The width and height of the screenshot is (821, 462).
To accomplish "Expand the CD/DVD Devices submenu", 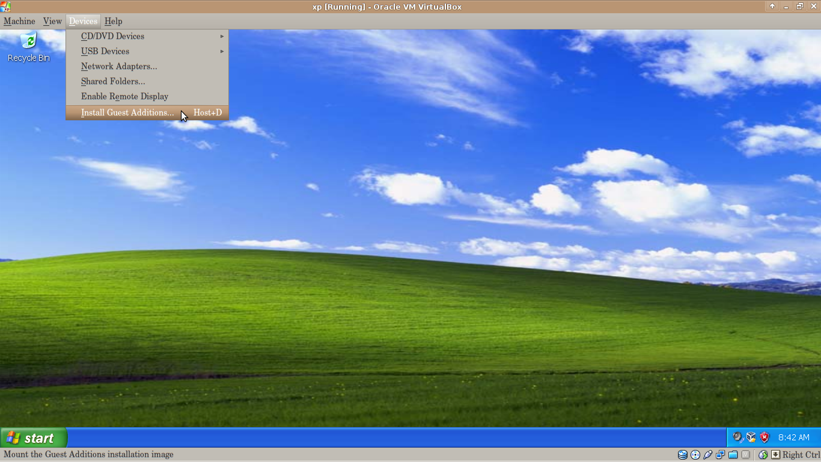I will click(147, 36).
